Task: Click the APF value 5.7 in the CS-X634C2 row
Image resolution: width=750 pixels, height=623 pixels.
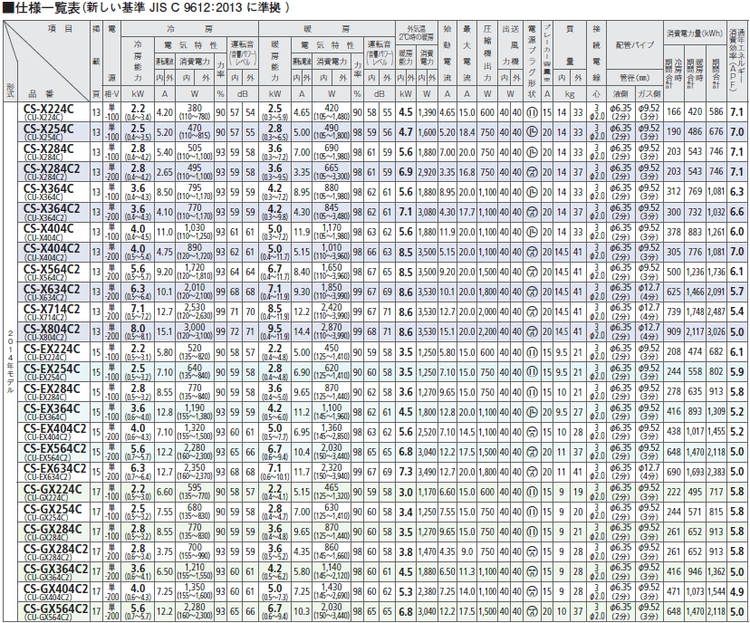Action: coord(737,292)
